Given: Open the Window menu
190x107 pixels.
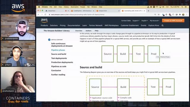Looking at the screenshot, I should pyautogui.click(x=94, y=7).
